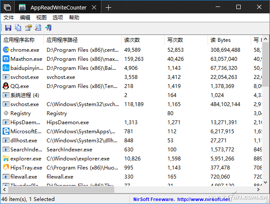The height and width of the screenshot is (204, 270).
Task: Click the Maxthon.exe row icon
Action: (6, 59)
